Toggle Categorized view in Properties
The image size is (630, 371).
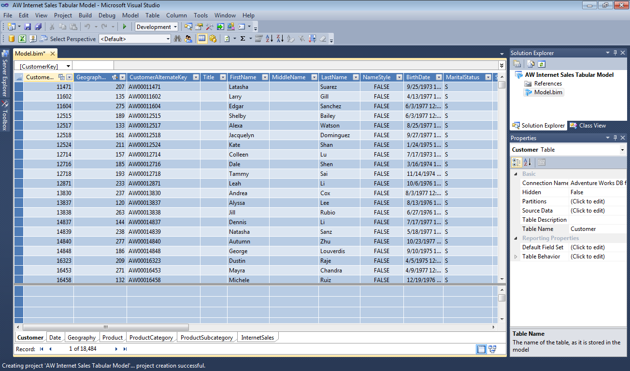(516, 162)
